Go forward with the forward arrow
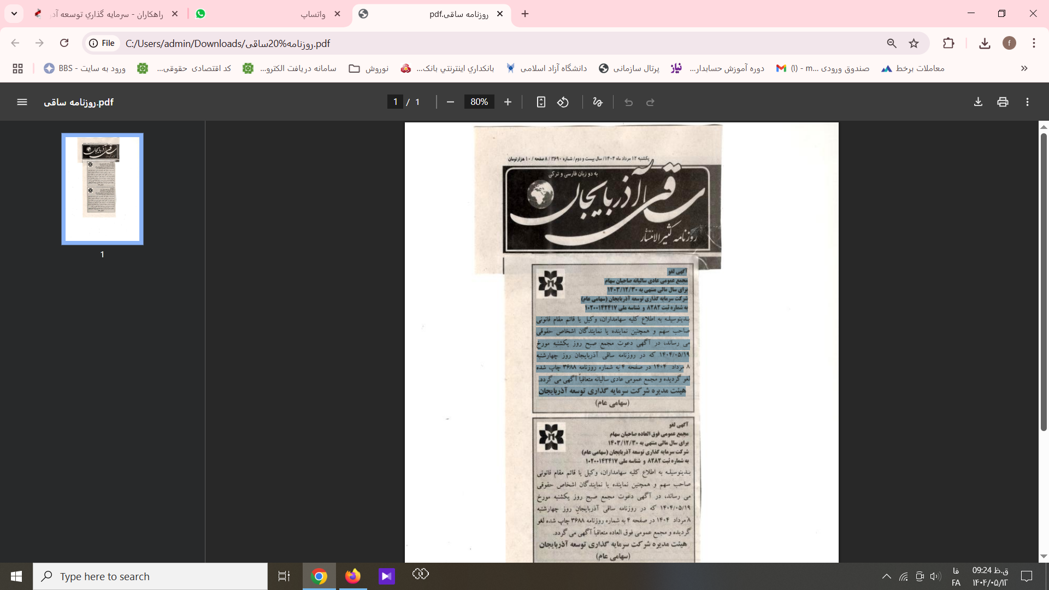This screenshot has width=1049, height=590. [39, 43]
